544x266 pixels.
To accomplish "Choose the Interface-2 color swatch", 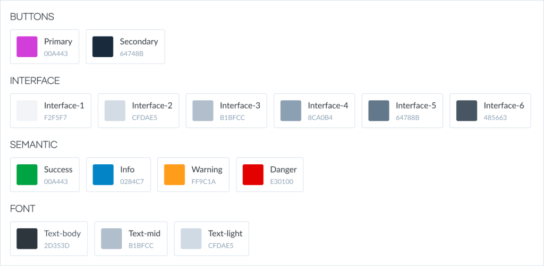I will point(115,111).
